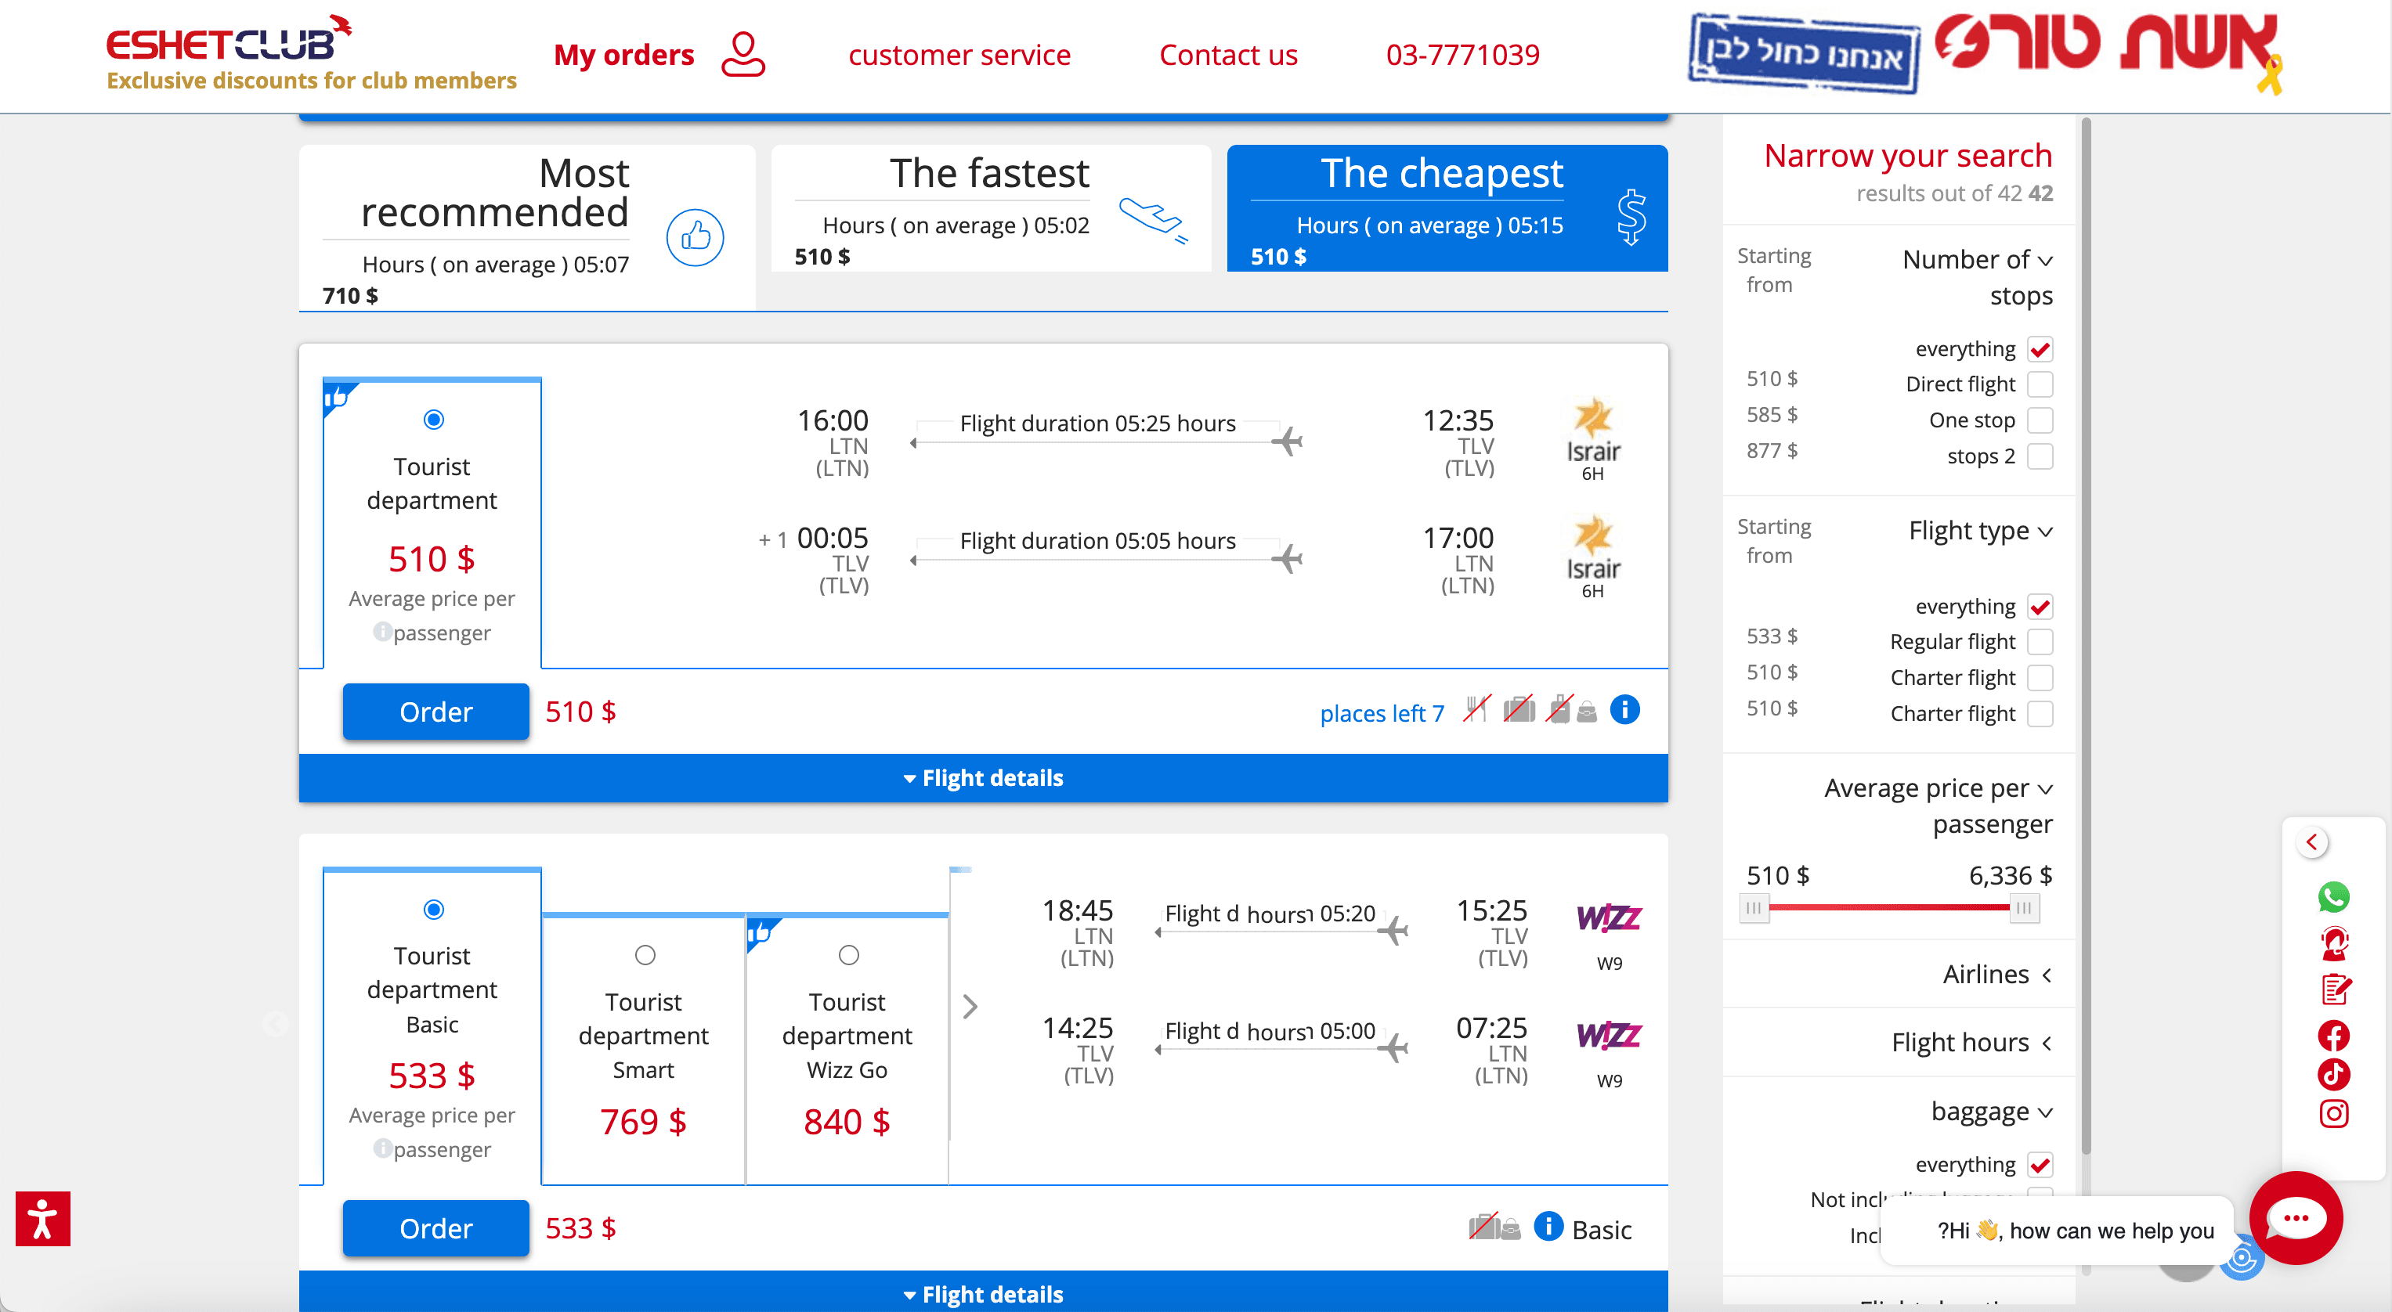This screenshot has height=1312, width=2392.
Task: Expand Flight details for Israir flight
Action: (x=984, y=777)
